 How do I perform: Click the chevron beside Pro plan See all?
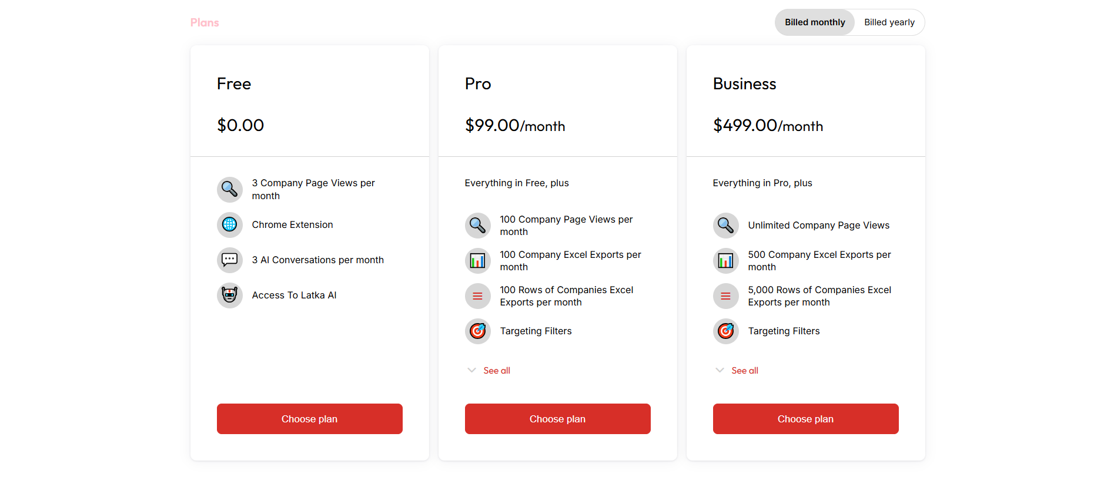click(471, 370)
